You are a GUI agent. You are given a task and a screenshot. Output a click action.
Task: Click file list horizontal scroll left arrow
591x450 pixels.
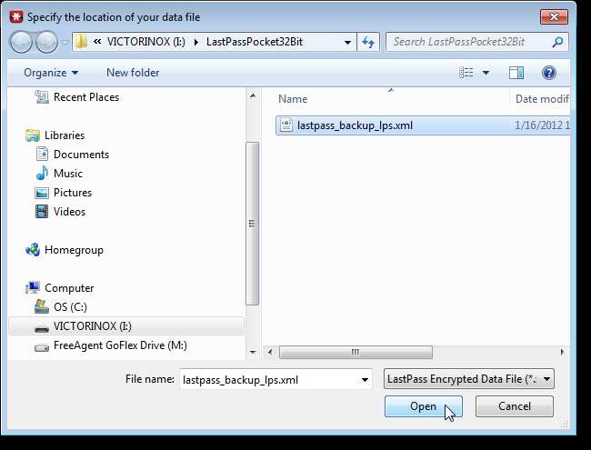click(x=270, y=352)
